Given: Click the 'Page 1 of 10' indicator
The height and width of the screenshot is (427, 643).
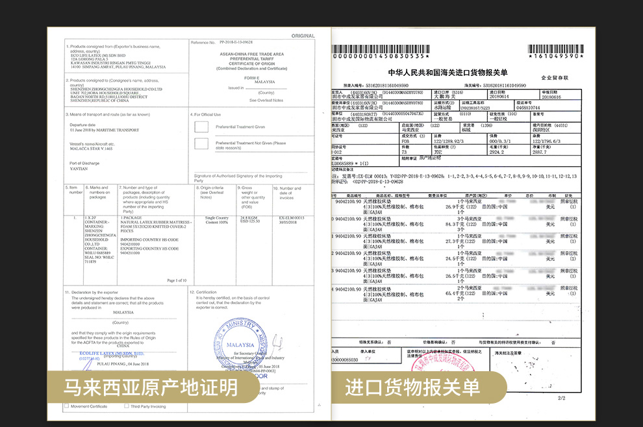Looking at the screenshot, I should pos(177,280).
